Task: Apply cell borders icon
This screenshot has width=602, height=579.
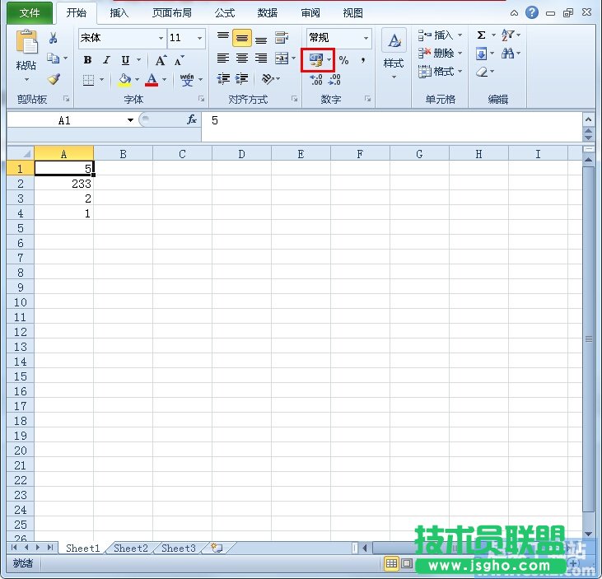Action: click(x=89, y=80)
